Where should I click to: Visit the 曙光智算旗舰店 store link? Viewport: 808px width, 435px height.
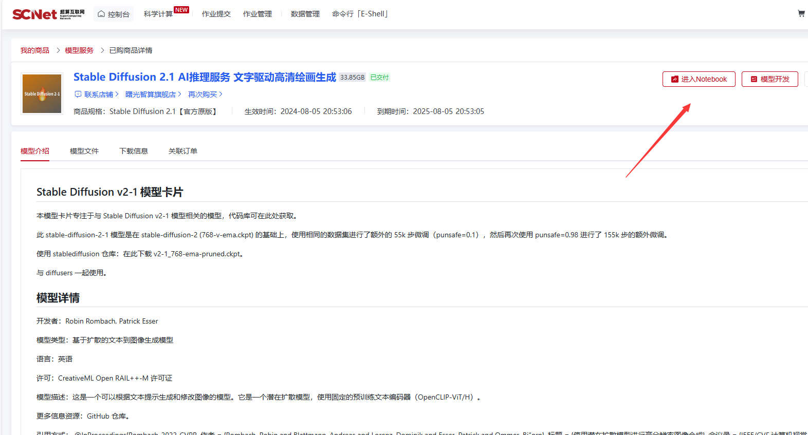click(x=151, y=94)
